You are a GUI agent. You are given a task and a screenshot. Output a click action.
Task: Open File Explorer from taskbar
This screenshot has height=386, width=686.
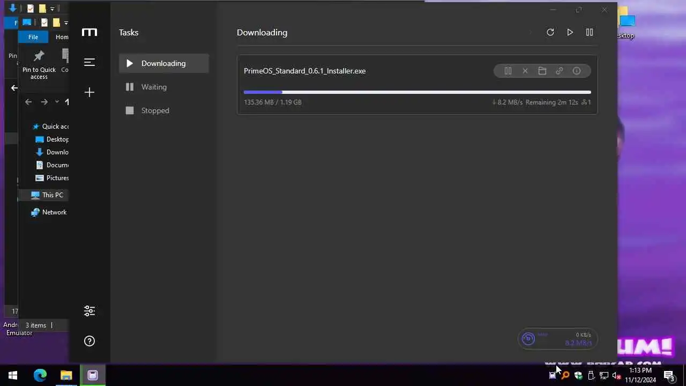(66, 375)
